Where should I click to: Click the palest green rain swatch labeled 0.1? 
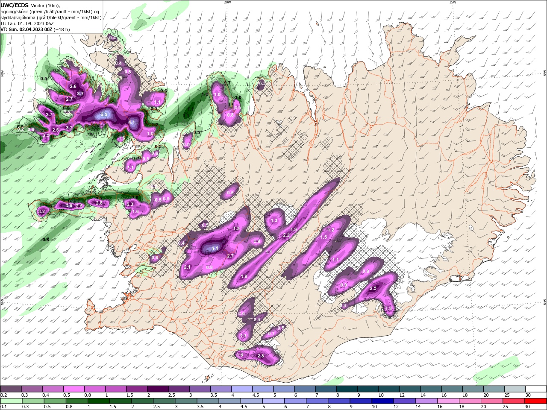[11, 401]
